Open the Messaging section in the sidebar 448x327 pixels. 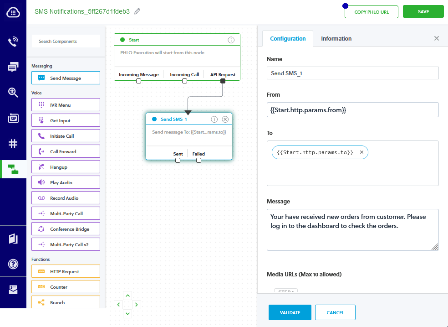click(x=13, y=67)
